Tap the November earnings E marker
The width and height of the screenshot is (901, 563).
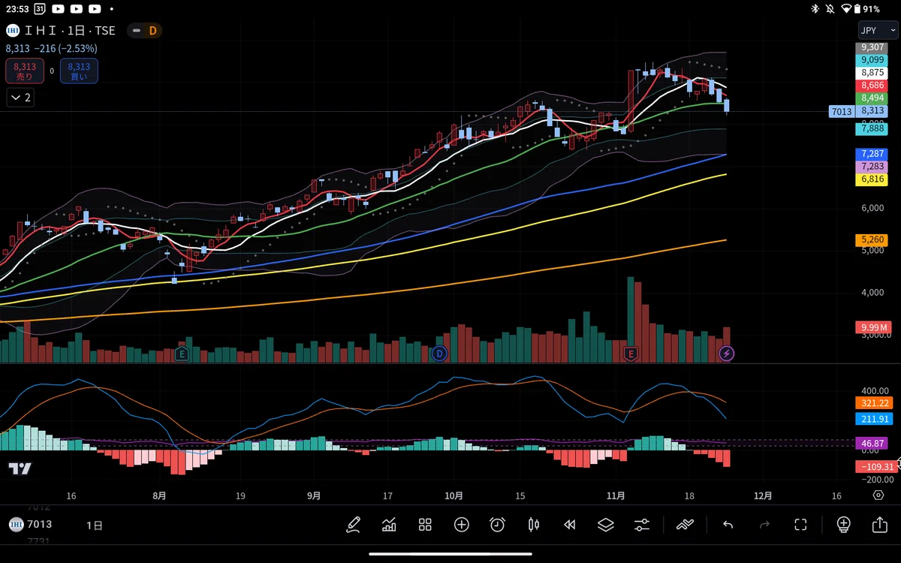tap(631, 353)
